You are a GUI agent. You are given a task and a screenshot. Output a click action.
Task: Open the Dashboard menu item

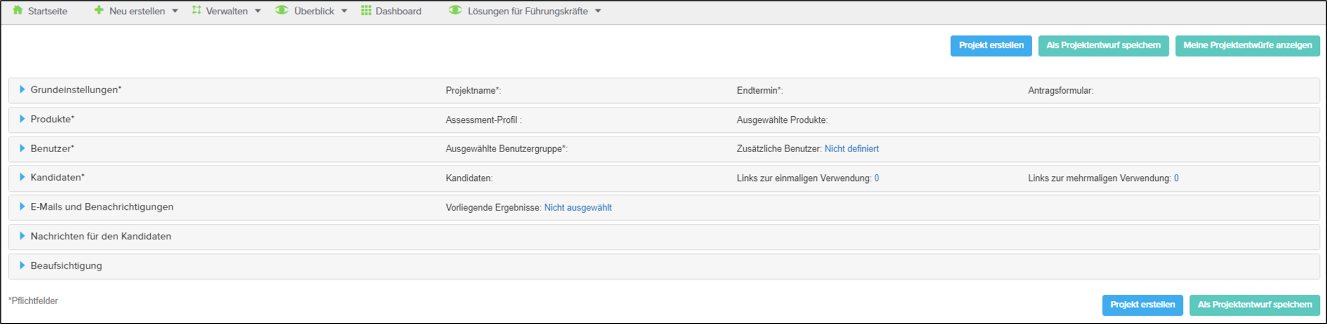pyautogui.click(x=398, y=11)
